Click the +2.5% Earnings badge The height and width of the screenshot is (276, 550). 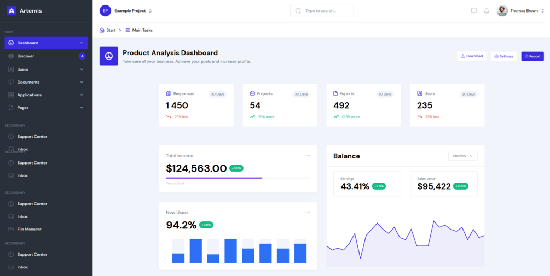[x=379, y=186]
